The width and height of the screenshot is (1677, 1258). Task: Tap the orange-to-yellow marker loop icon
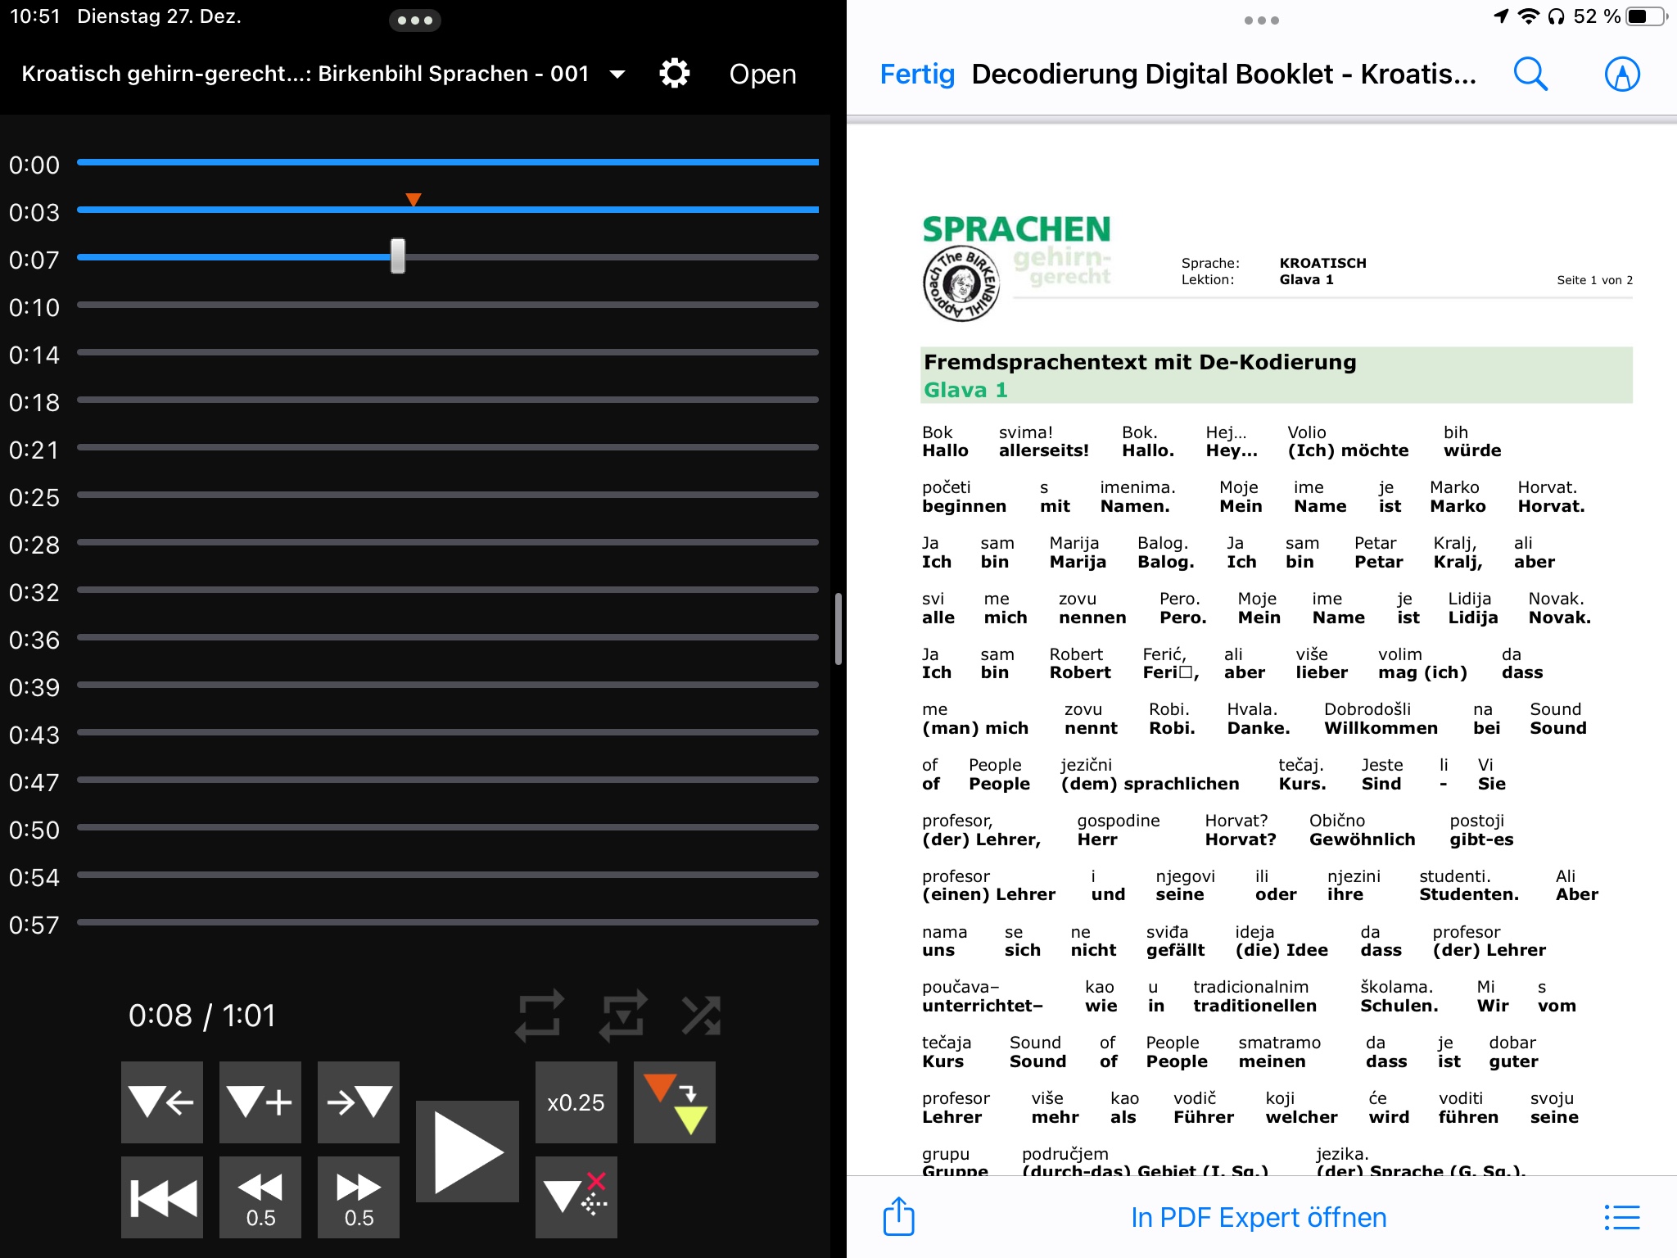pos(674,1102)
